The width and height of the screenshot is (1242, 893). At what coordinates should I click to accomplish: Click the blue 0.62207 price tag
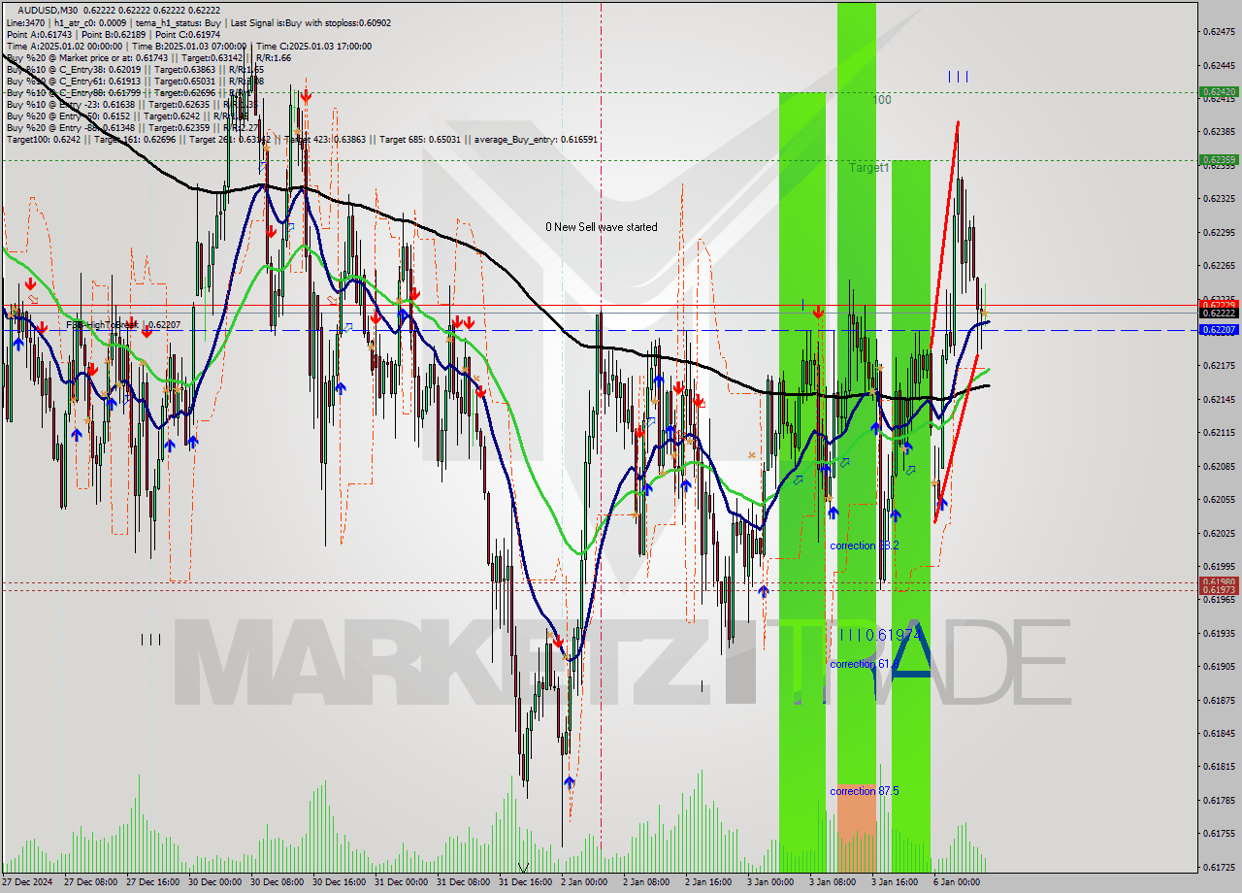[1219, 330]
